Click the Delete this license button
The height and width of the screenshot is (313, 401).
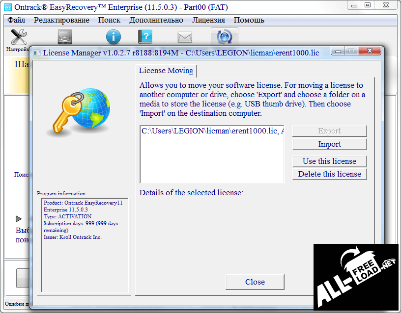[x=329, y=174]
